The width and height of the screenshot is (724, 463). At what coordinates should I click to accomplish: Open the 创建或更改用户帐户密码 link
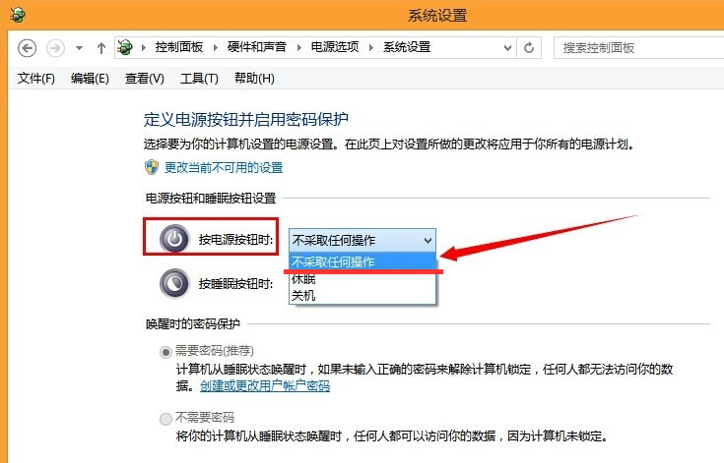click(252, 385)
